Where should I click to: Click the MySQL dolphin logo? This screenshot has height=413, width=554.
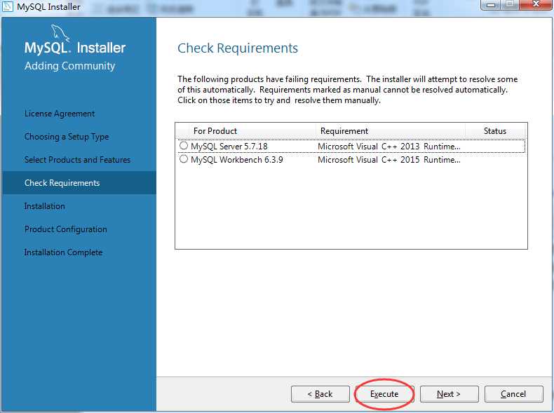(x=60, y=33)
